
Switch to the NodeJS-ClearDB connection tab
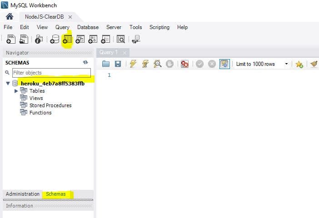pos(45,17)
